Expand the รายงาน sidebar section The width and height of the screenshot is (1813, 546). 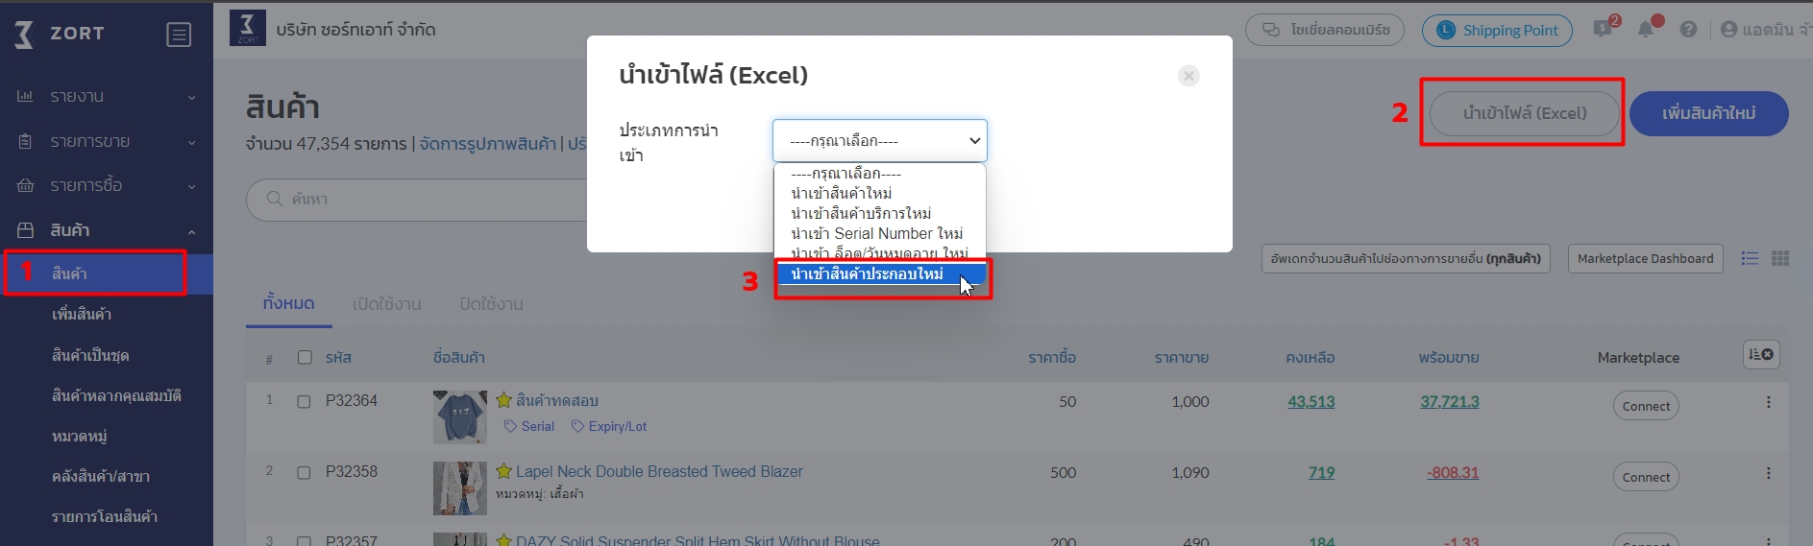point(106,97)
